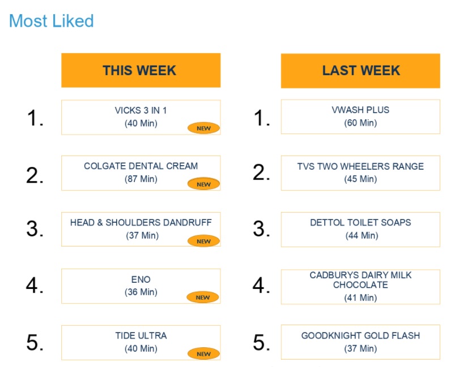Open the TIDE ULTRA entry
Image resolution: width=455 pixels, height=367 pixels.
coord(141,336)
